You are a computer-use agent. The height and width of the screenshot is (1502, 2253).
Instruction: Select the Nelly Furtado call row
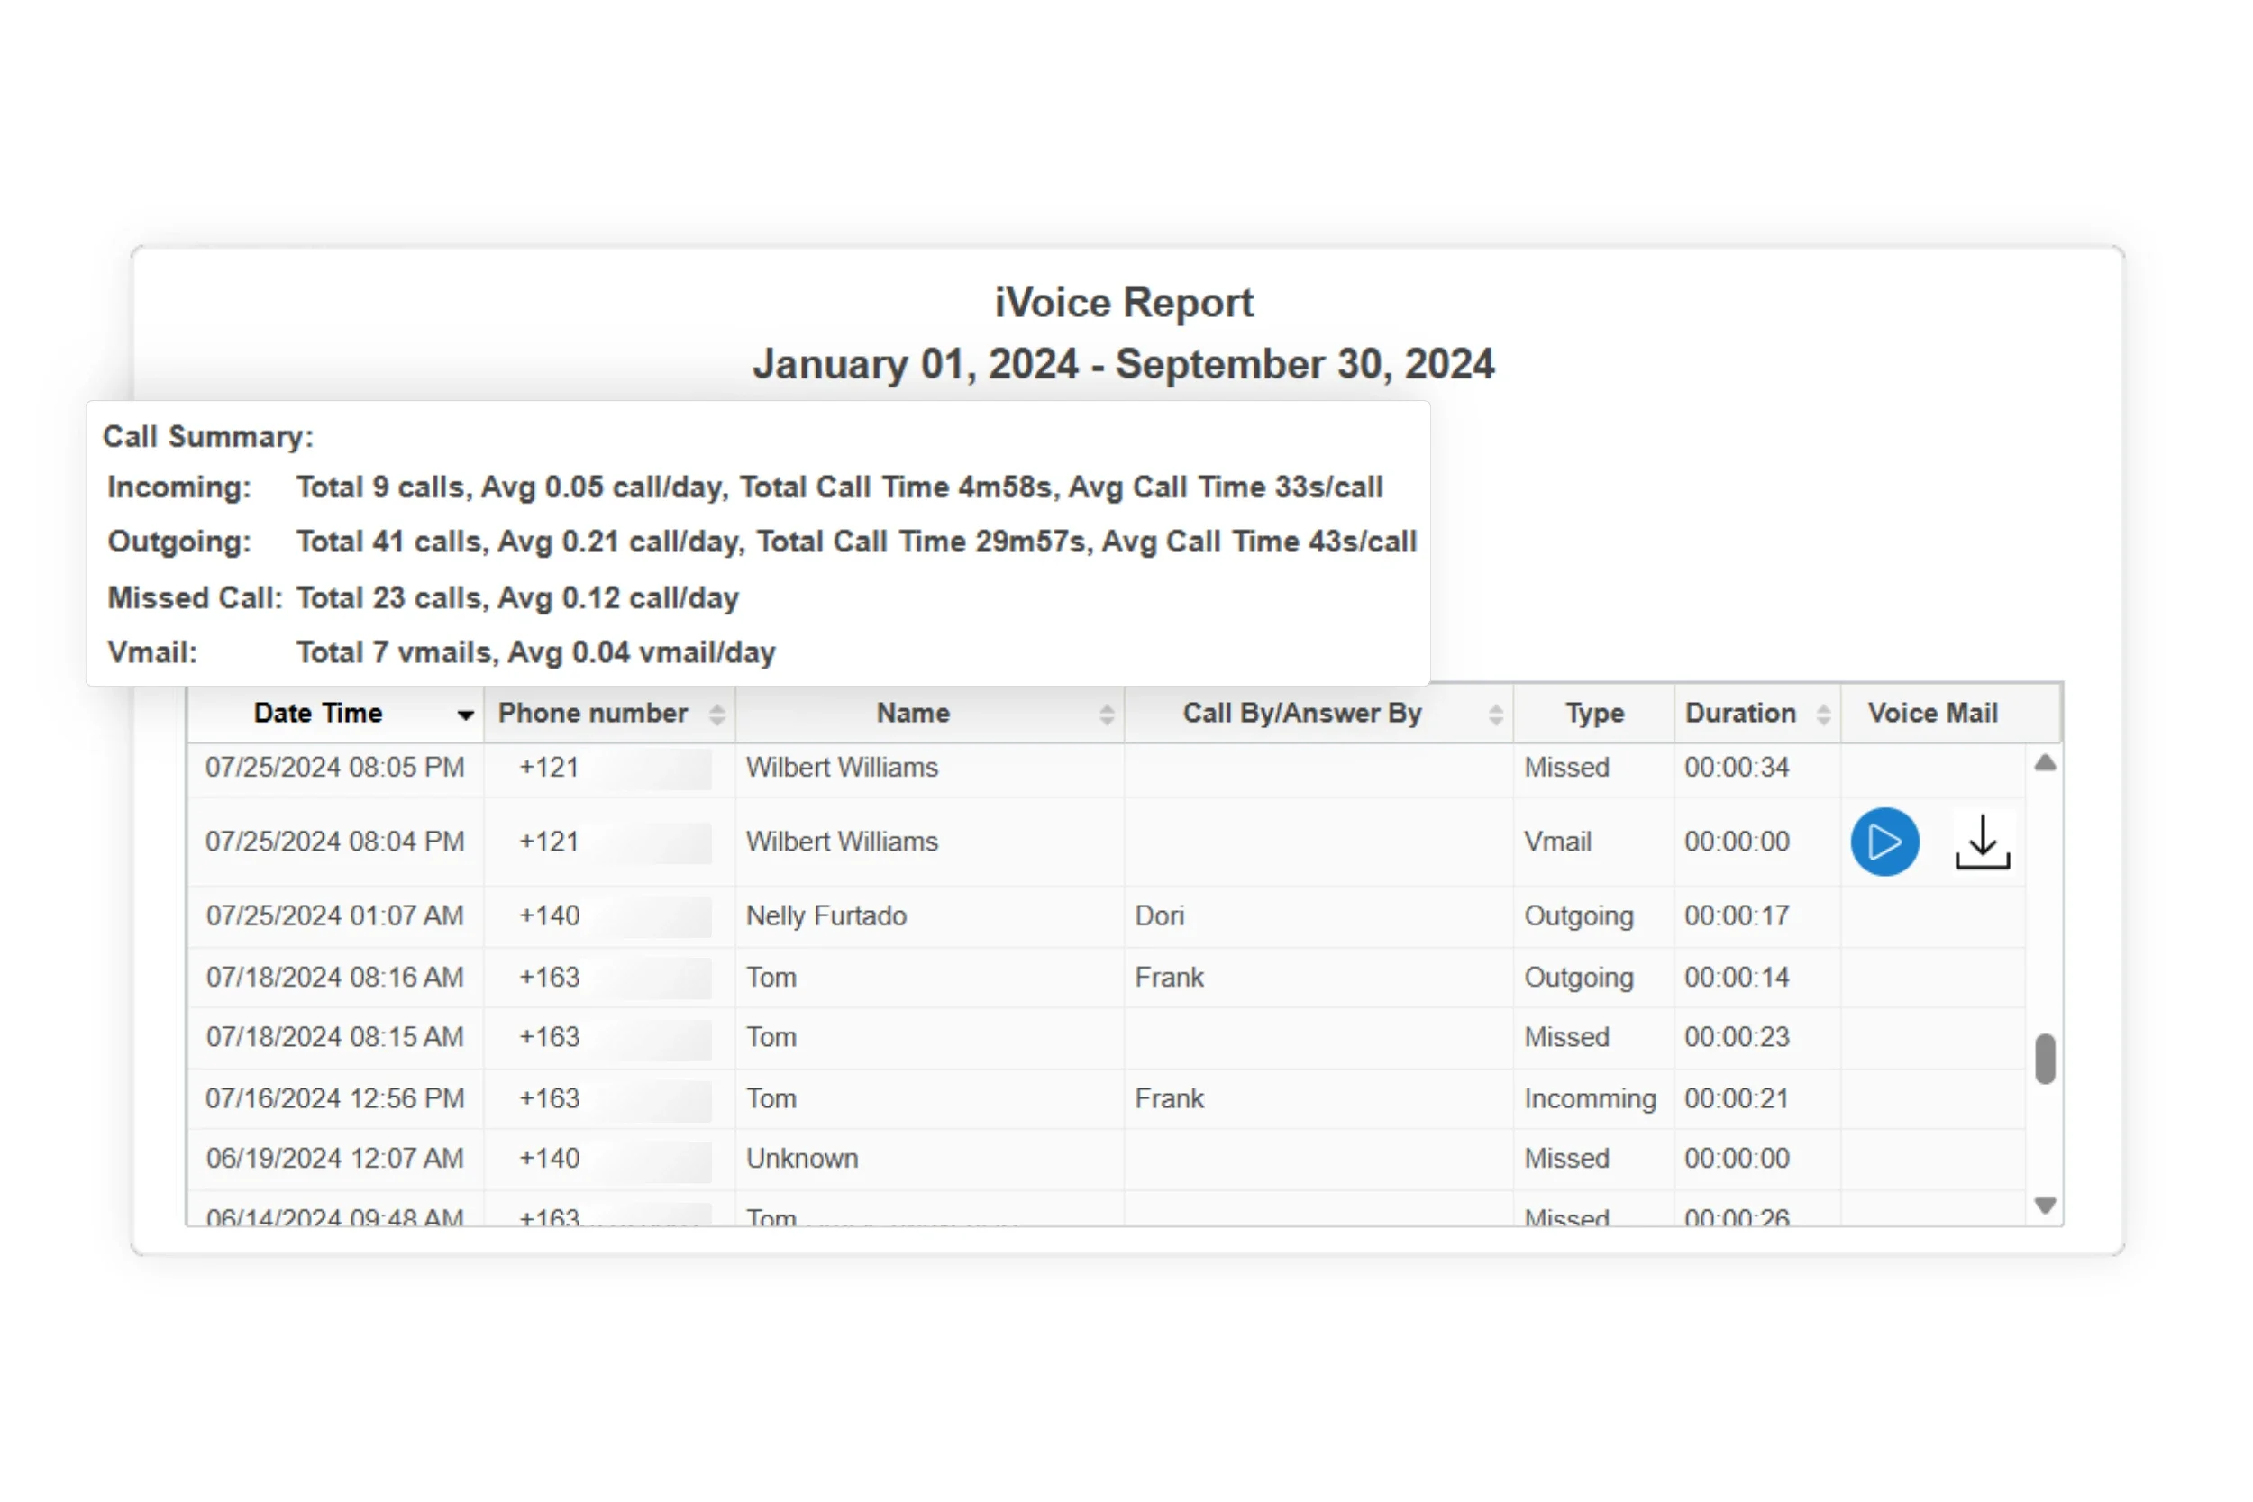[825, 915]
